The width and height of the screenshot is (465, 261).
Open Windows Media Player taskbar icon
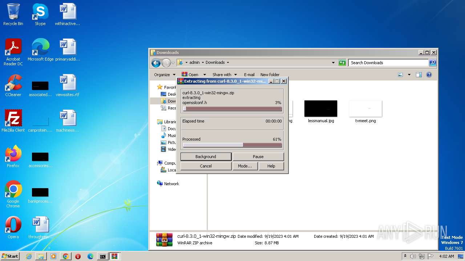[53, 256]
